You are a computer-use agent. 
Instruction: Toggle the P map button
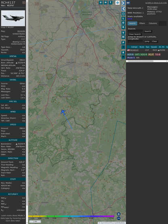[123, 43]
